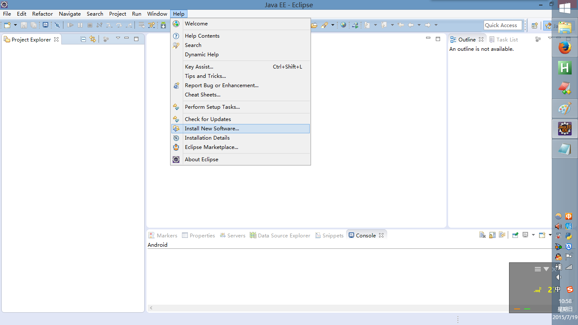Image resolution: width=578 pixels, height=325 pixels.
Task: Click the Save All icon
Action: (34, 25)
